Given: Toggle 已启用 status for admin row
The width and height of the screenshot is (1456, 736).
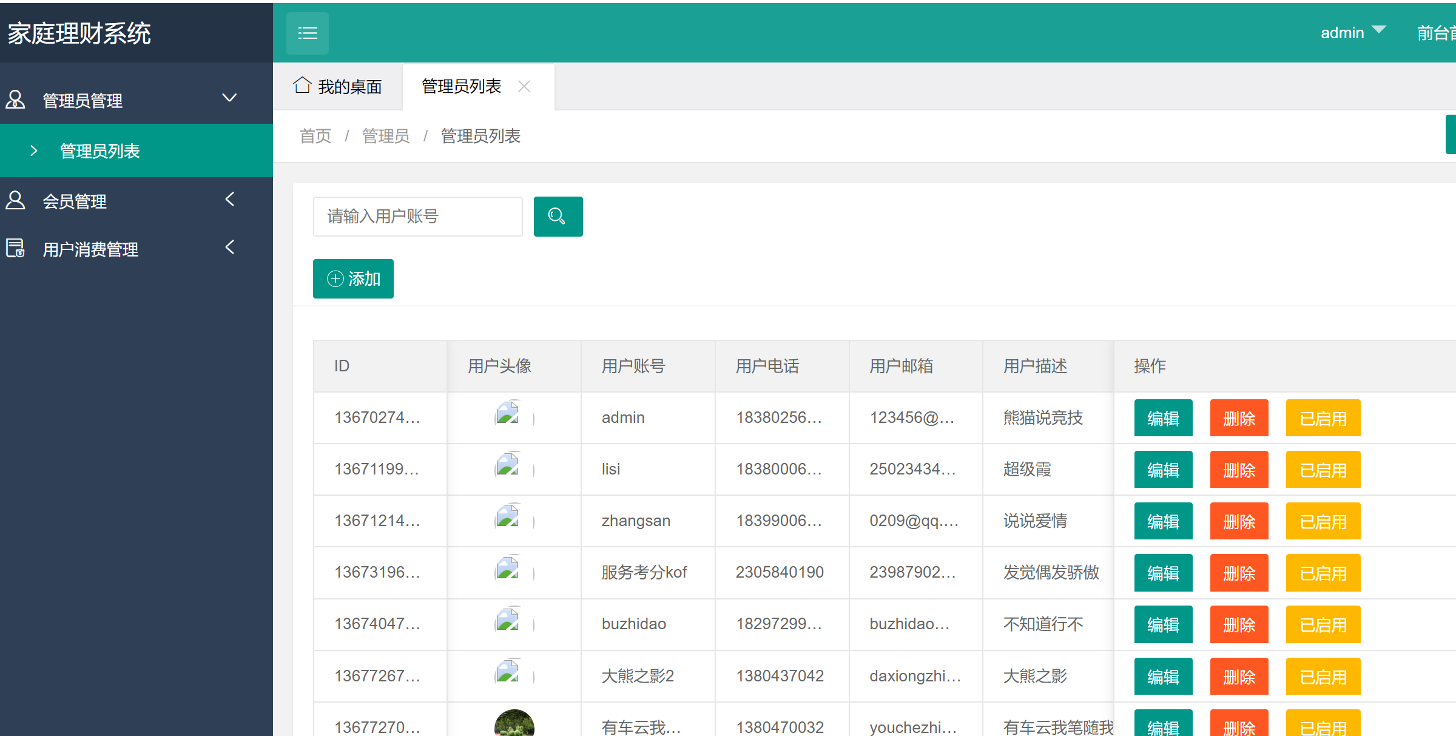Looking at the screenshot, I should (1323, 418).
